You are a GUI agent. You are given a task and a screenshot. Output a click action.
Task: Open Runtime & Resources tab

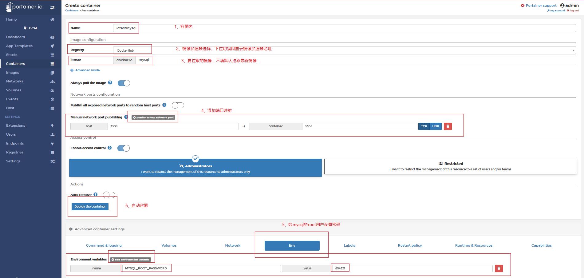(474, 245)
